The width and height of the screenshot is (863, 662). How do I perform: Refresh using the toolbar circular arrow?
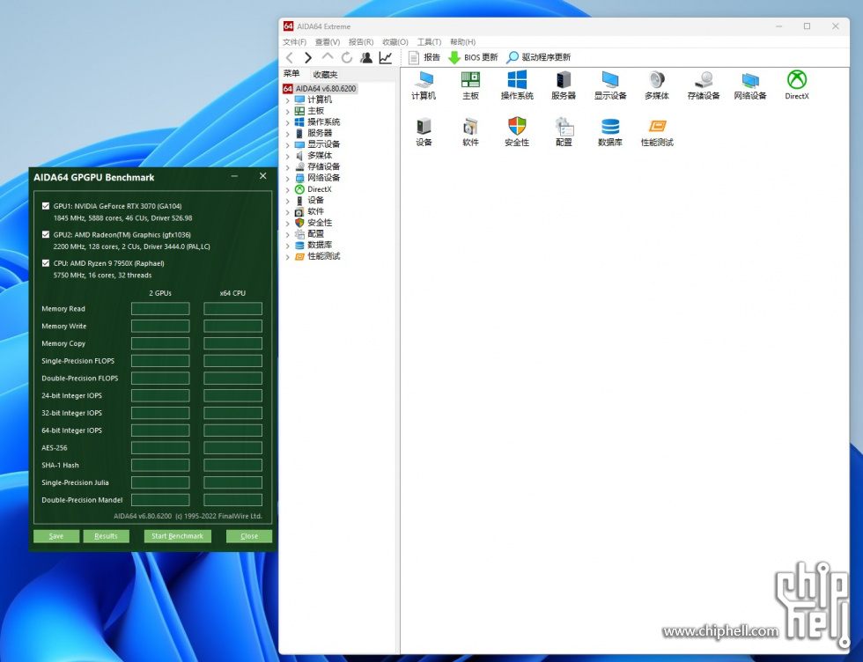347,57
